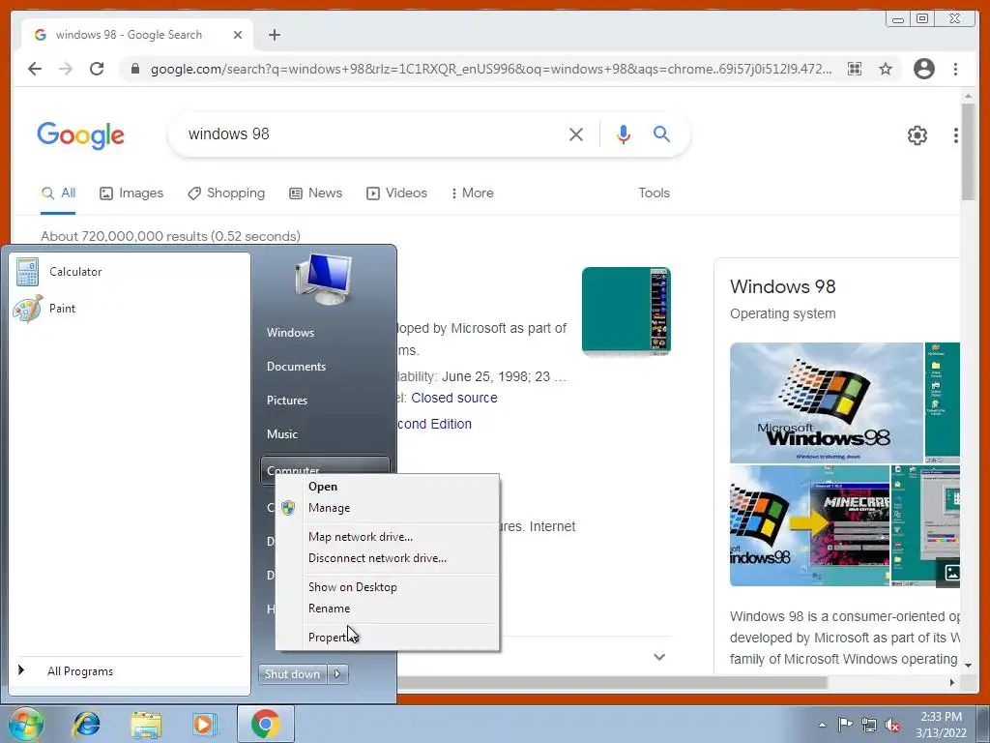Screen dimensions: 990x743
Task: Open Windows Media Player on taskbar
Action: (205, 724)
